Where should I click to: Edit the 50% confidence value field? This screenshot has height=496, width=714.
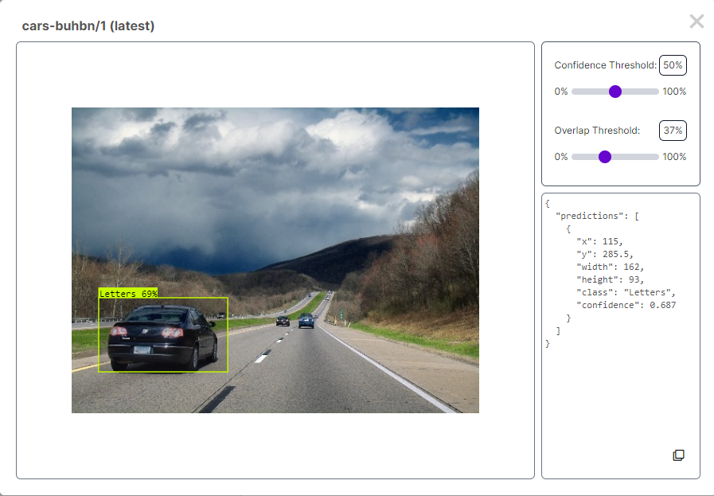[671, 64]
